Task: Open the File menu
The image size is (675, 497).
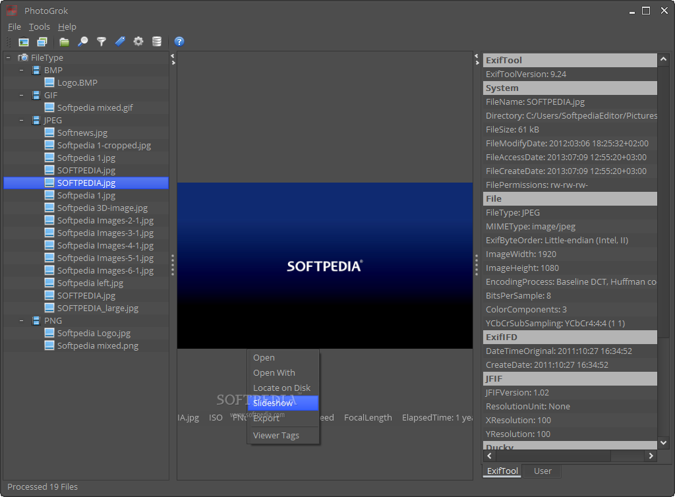Action: point(15,26)
